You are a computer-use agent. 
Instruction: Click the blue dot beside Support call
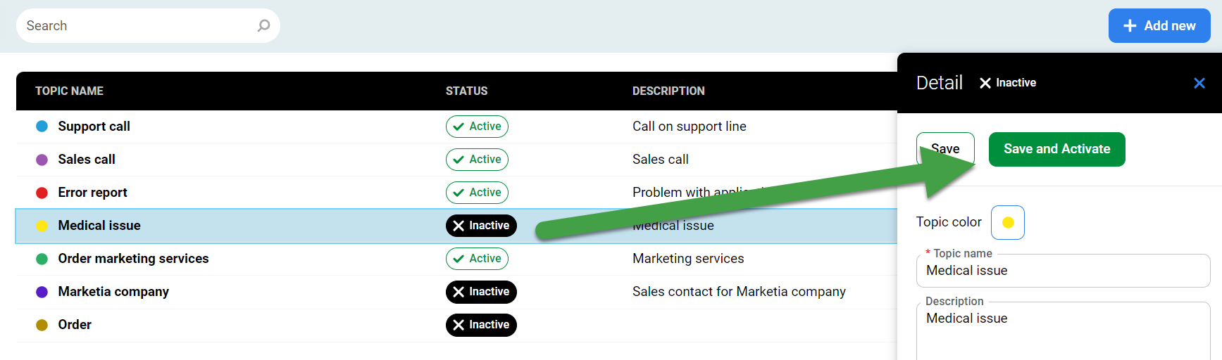(x=42, y=127)
